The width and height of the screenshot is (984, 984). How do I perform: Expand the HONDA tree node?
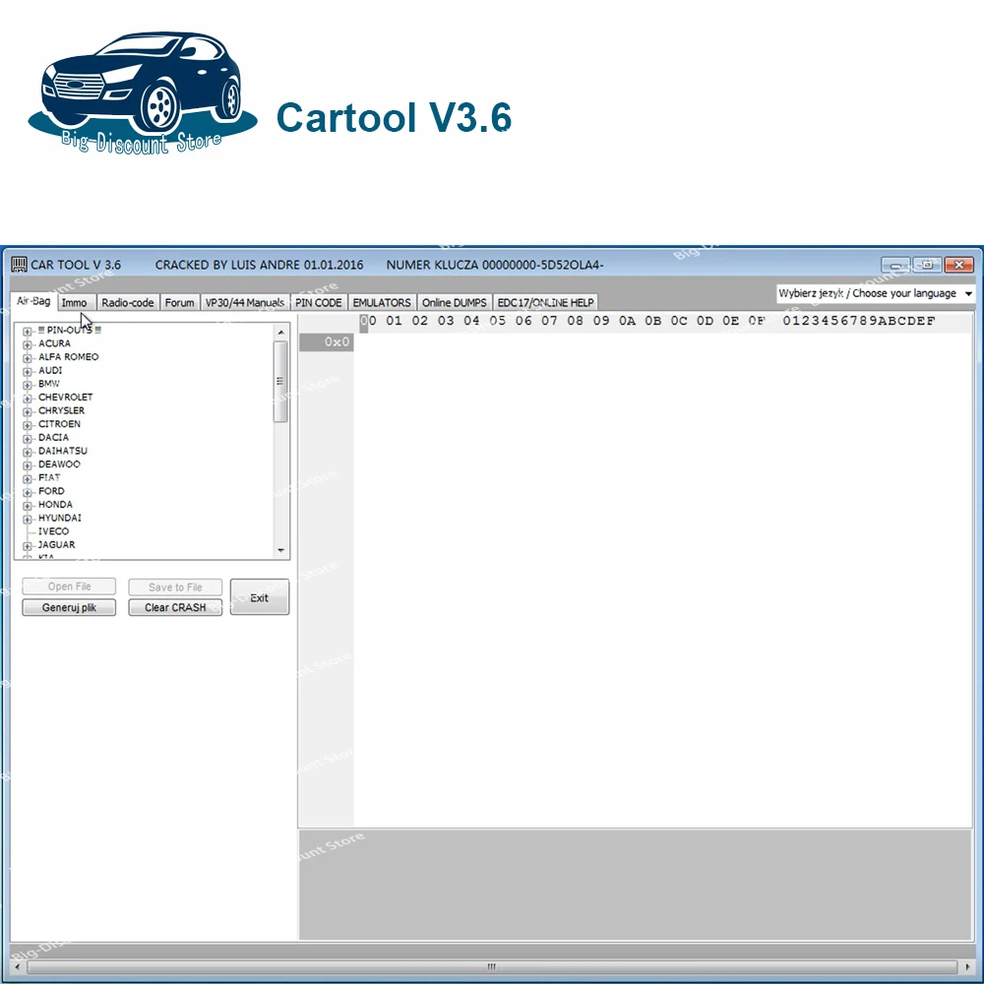coord(27,506)
